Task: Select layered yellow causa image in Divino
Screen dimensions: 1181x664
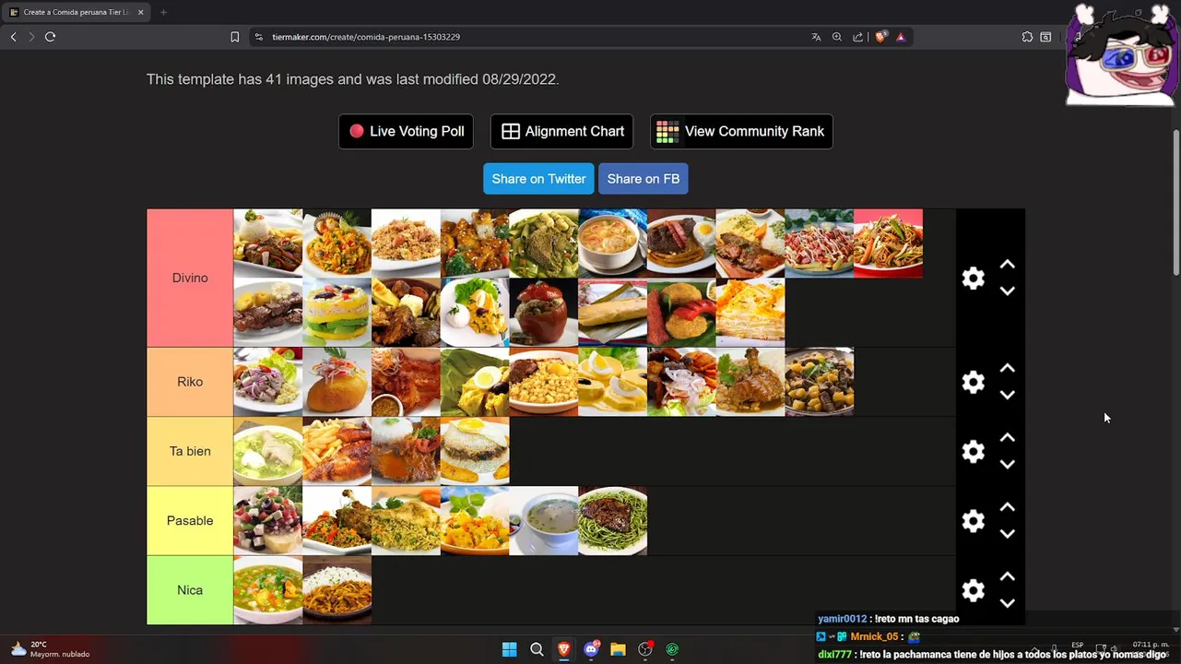Action: (337, 313)
